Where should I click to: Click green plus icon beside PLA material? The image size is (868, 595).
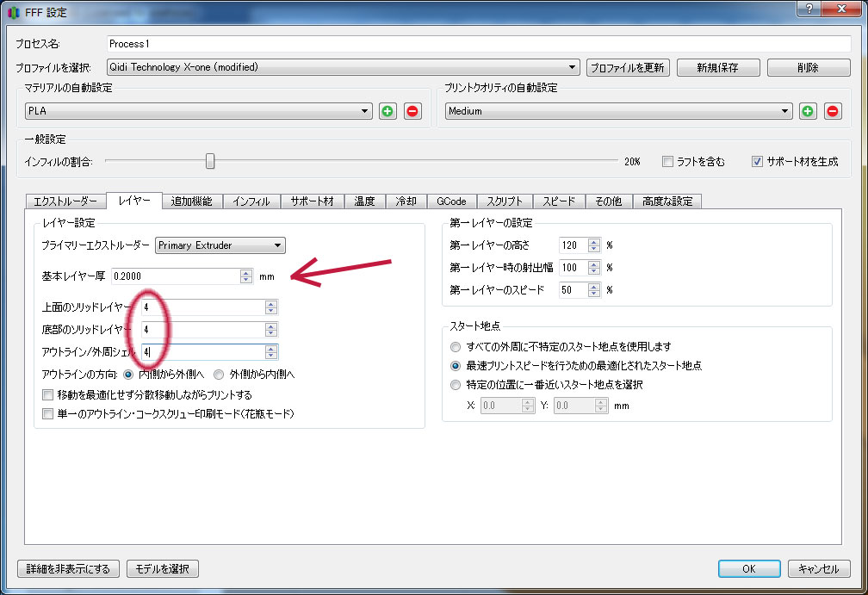coord(387,111)
